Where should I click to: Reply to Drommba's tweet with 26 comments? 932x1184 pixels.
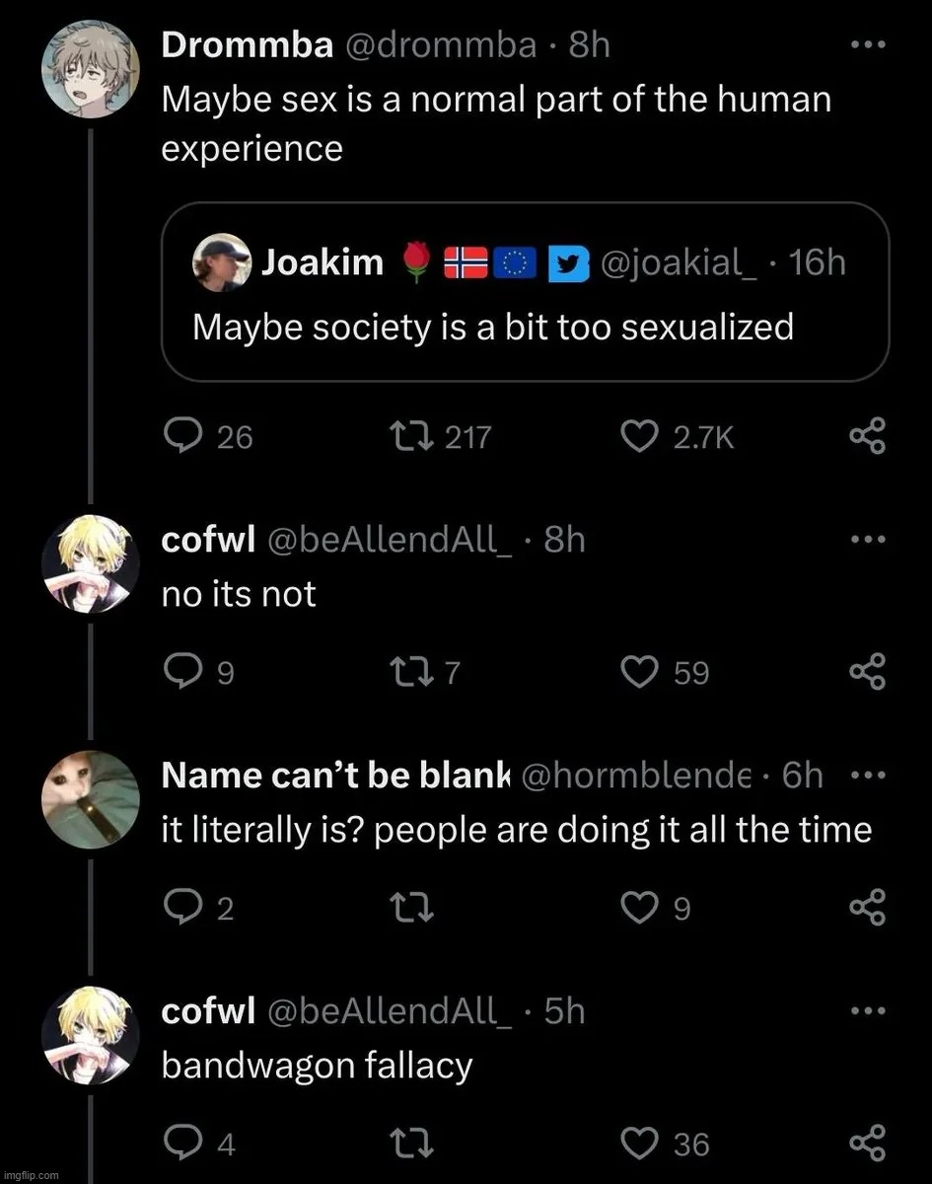click(x=183, y=435)
